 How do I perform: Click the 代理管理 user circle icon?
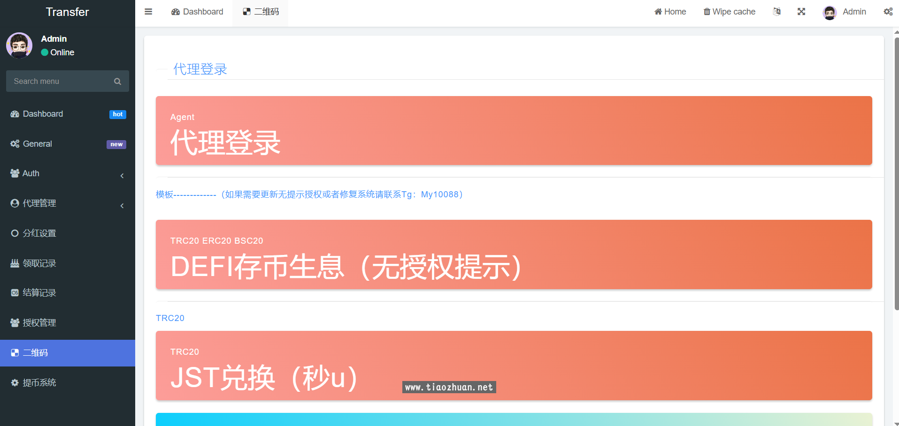15,203
